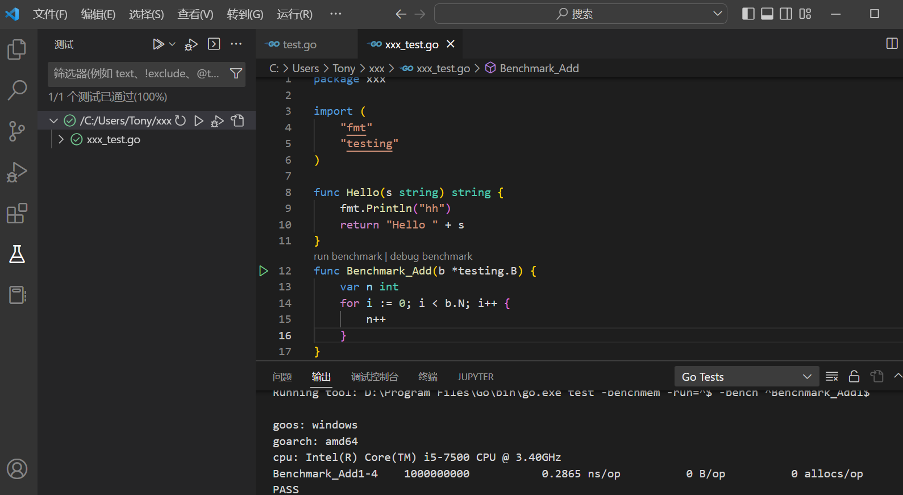Click the run benchmark code lens
The image size is (903, 495).
348,256
